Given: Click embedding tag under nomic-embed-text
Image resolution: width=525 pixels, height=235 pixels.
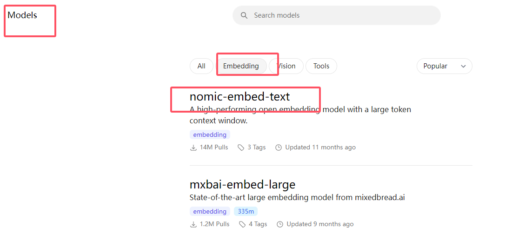Looking at the screenshot, I should coord(210,135).
